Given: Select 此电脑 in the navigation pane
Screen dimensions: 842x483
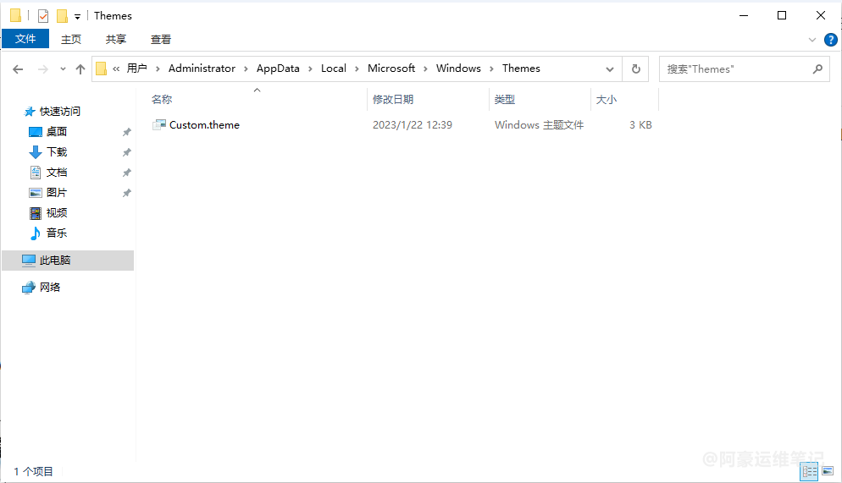Looking at the screenshot, I should [x=68, y=260].
